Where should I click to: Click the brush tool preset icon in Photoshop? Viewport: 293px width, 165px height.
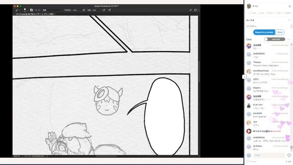[x=17, y=10]
